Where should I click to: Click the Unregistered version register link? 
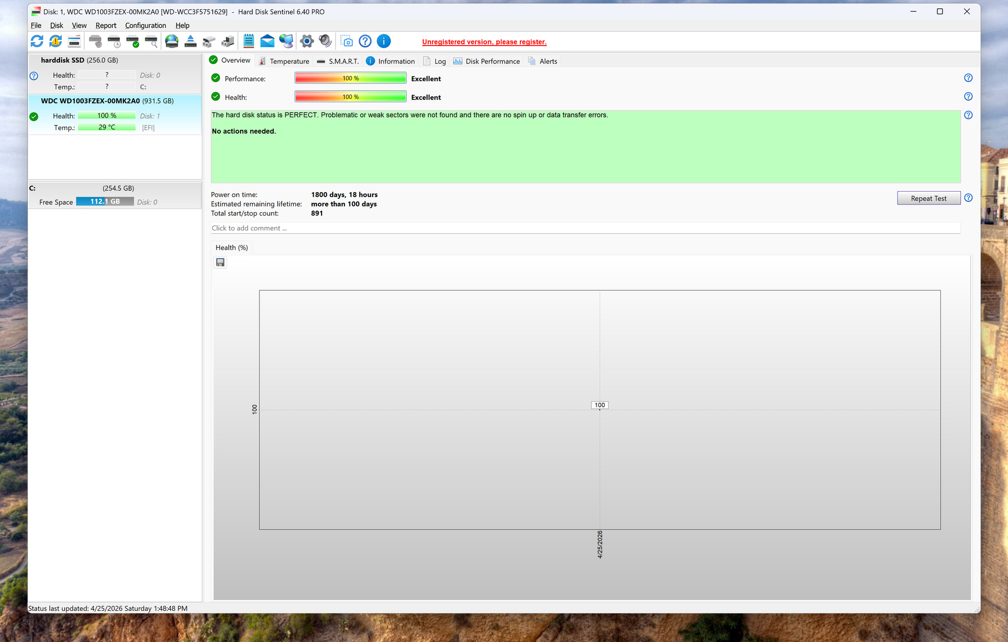pyautogui.click(x=484, y=42)
